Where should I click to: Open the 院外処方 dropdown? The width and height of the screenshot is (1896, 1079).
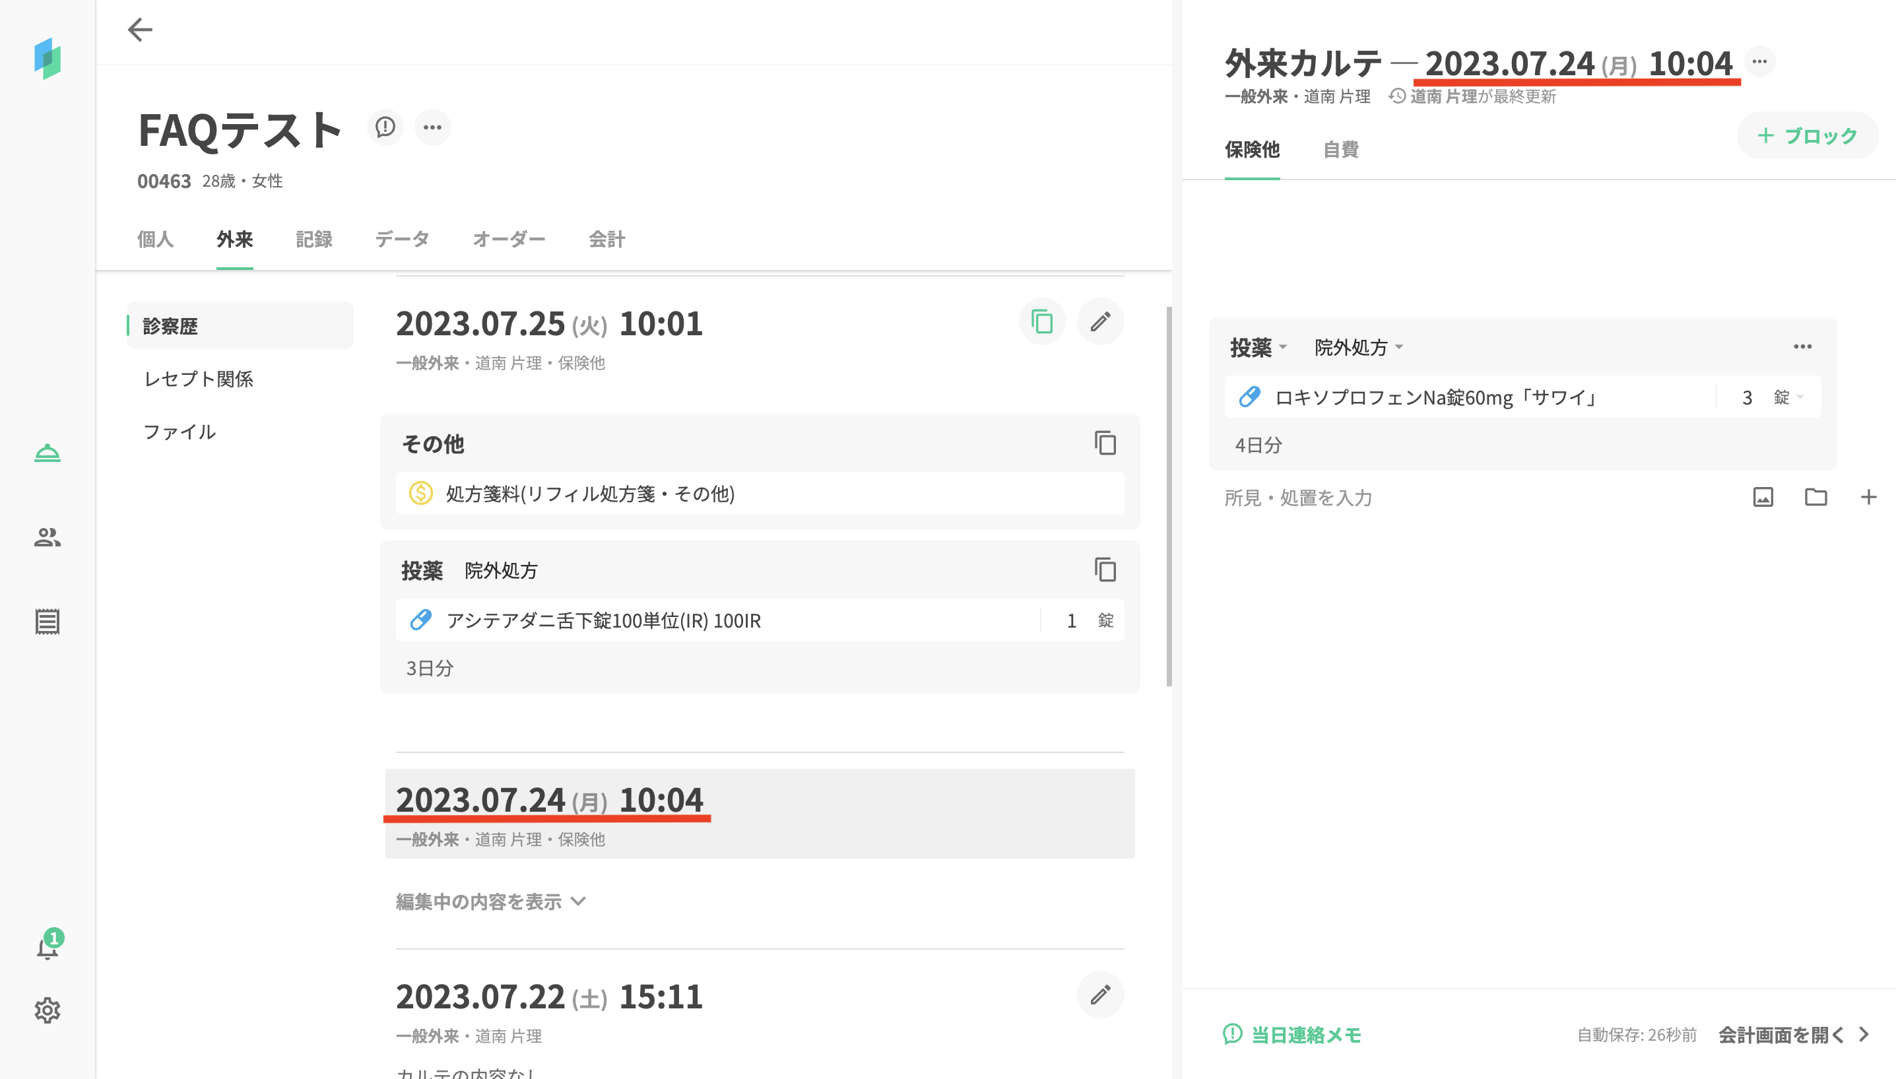1358,348
